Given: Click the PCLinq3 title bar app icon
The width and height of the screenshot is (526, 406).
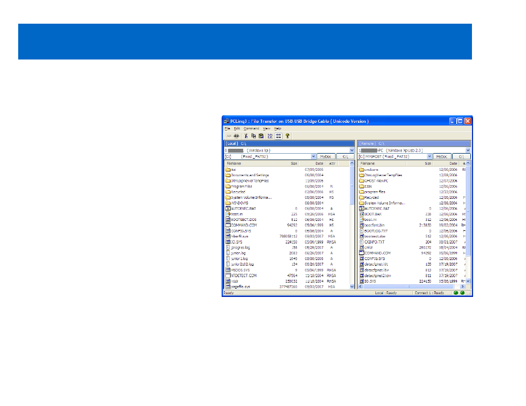Looking at the screenshot, I should tap(227, 121).
